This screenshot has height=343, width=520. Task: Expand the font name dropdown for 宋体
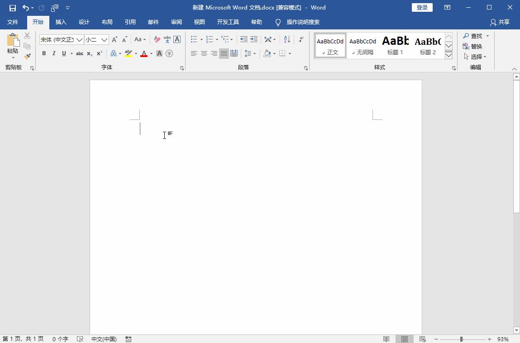79,40
